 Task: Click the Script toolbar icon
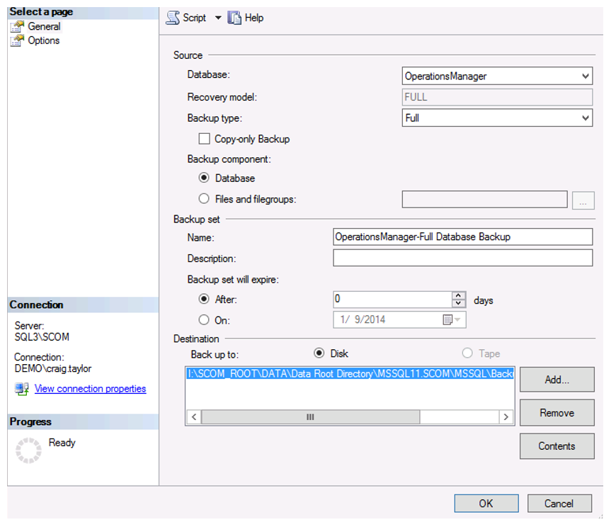(173, 18)
